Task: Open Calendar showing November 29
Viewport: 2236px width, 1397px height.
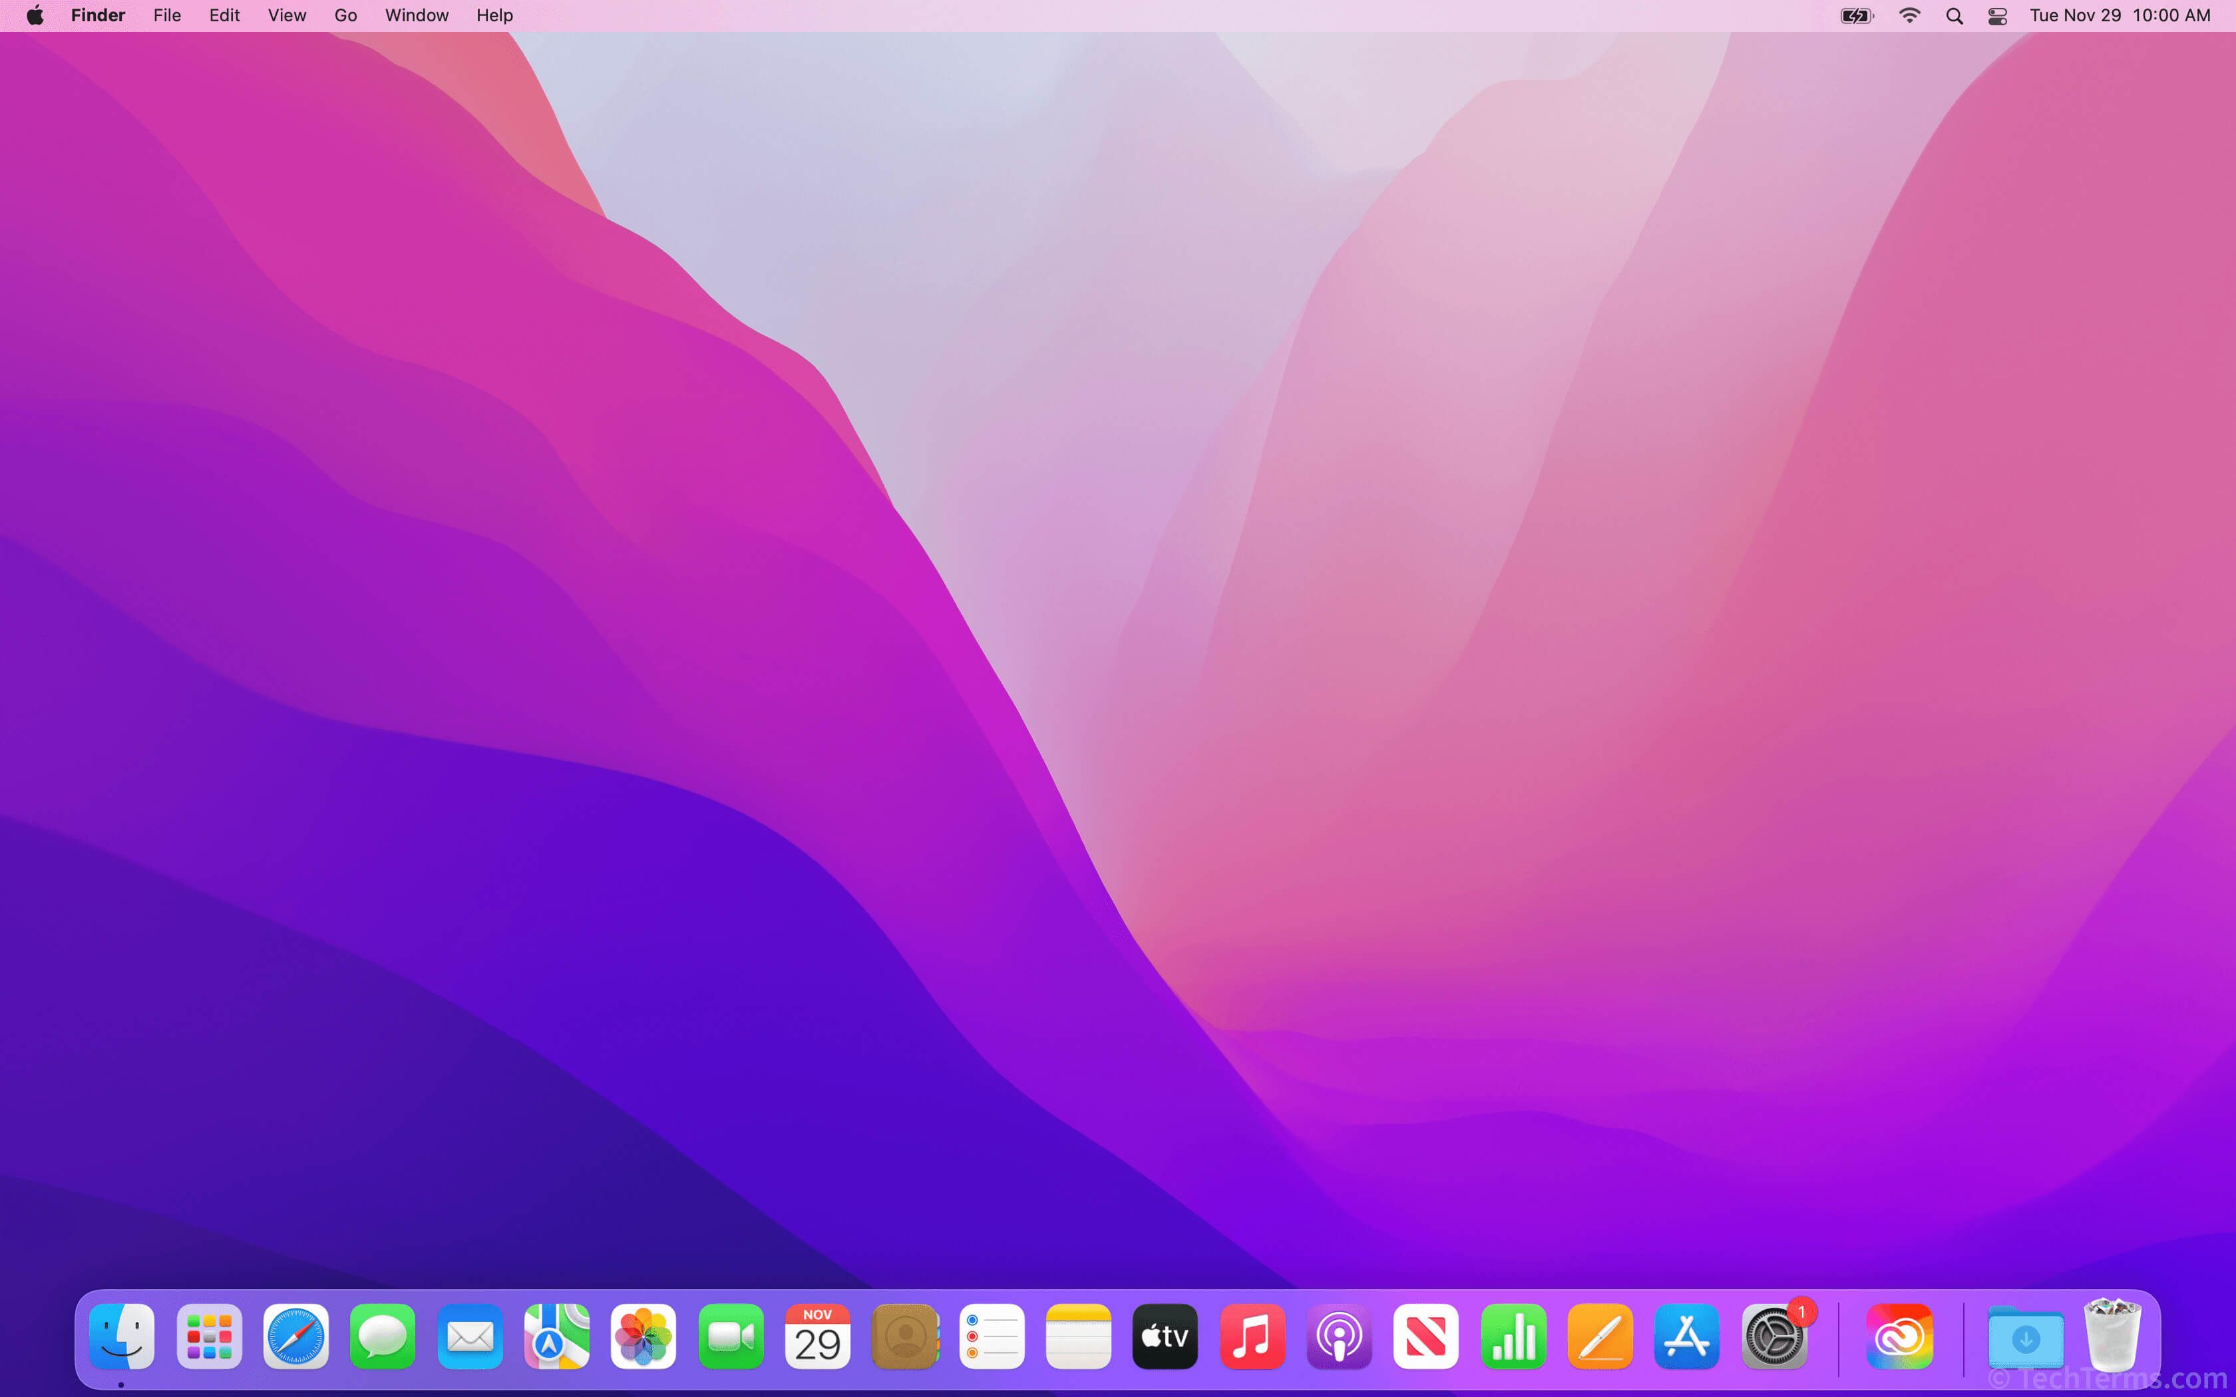Action: [817, 1336]
